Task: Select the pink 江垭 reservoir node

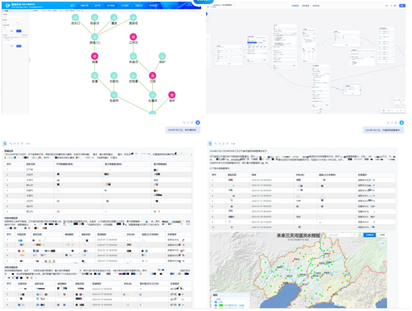Action: tap(153, 76)
